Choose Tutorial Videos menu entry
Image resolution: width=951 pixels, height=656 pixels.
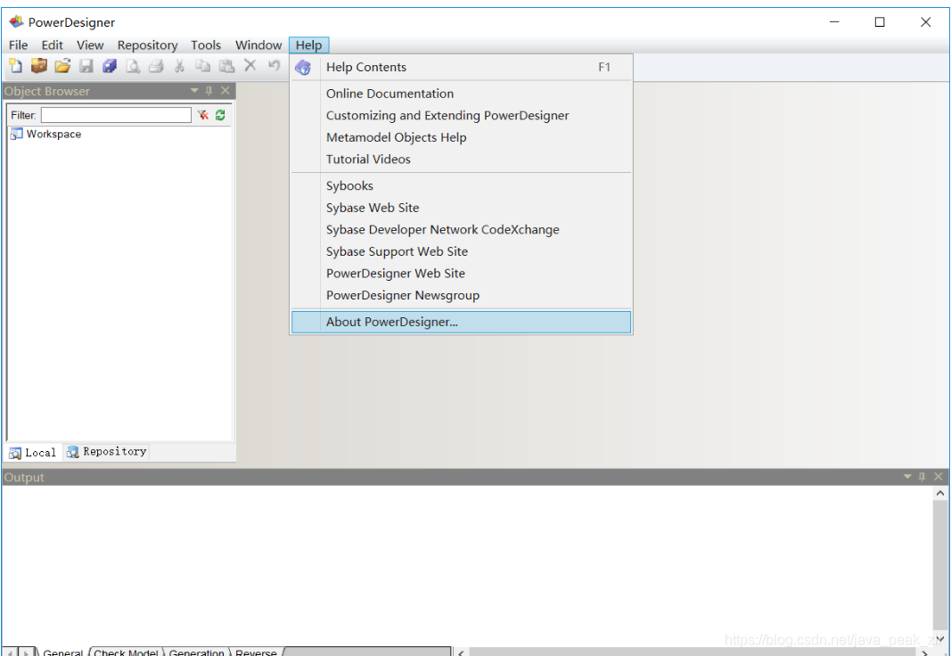pyautogui.click(x=461, y=159)
